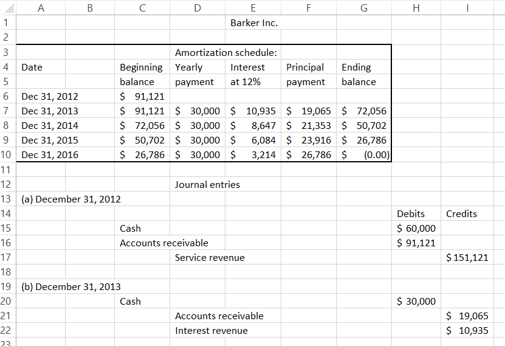Image resolution: width=505 pixels, height=346 pixels.
Task: Select column H header
Action: (x=416, y=9)
